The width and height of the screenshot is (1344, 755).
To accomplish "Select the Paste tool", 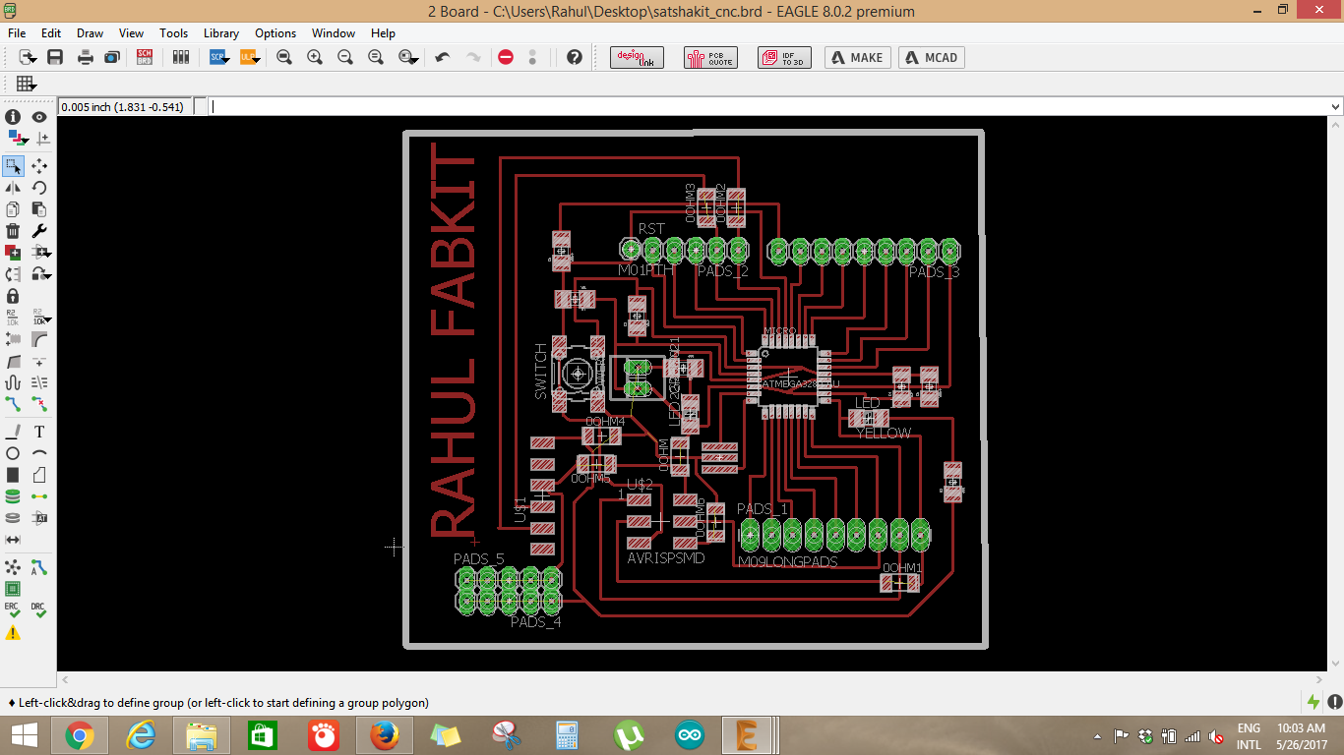I will 39,209.
